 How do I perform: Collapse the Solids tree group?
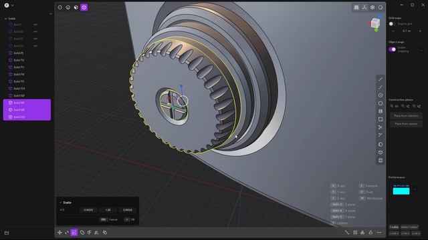click(x=5, y=19)
